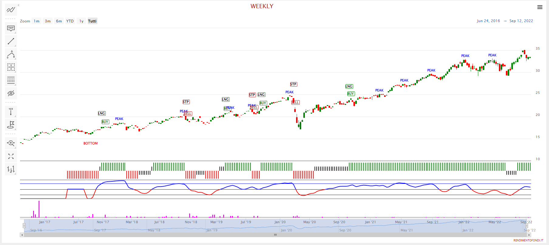
Task: Select the Tutti zoom option
Action: click(x=92, y=21)
